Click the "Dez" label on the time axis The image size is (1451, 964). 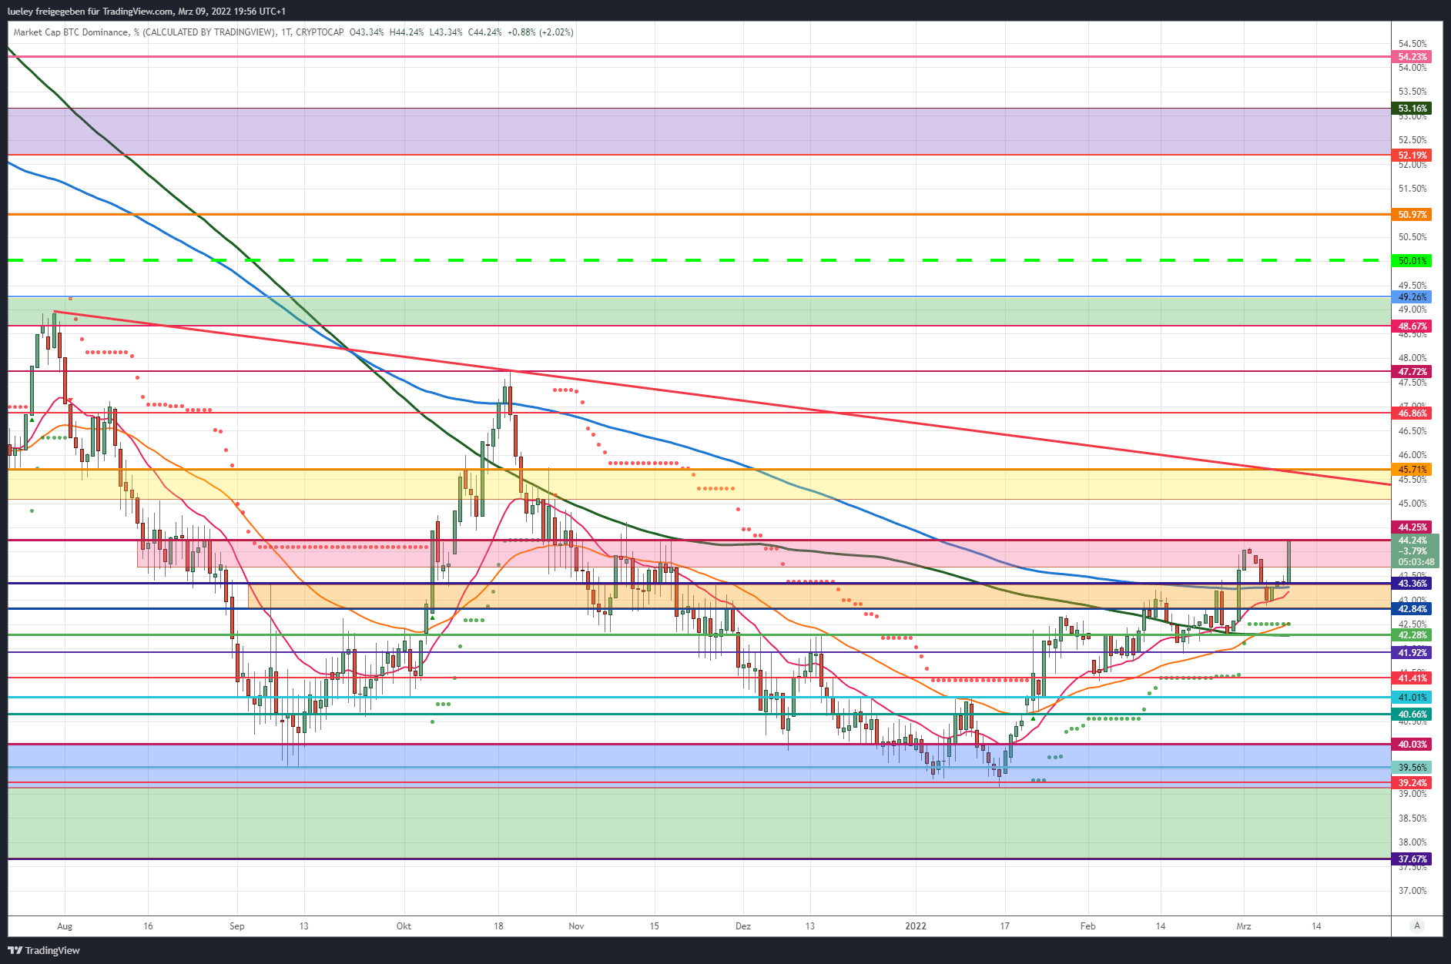pyautogui.click(x=743, y=926)
